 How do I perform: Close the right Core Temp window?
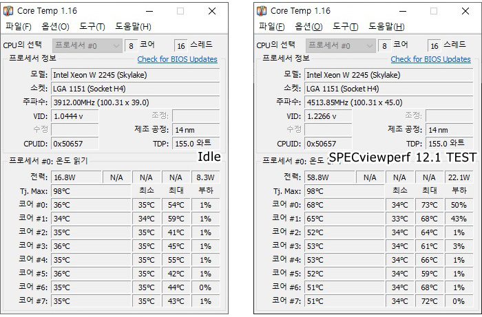tap(465, 12)
